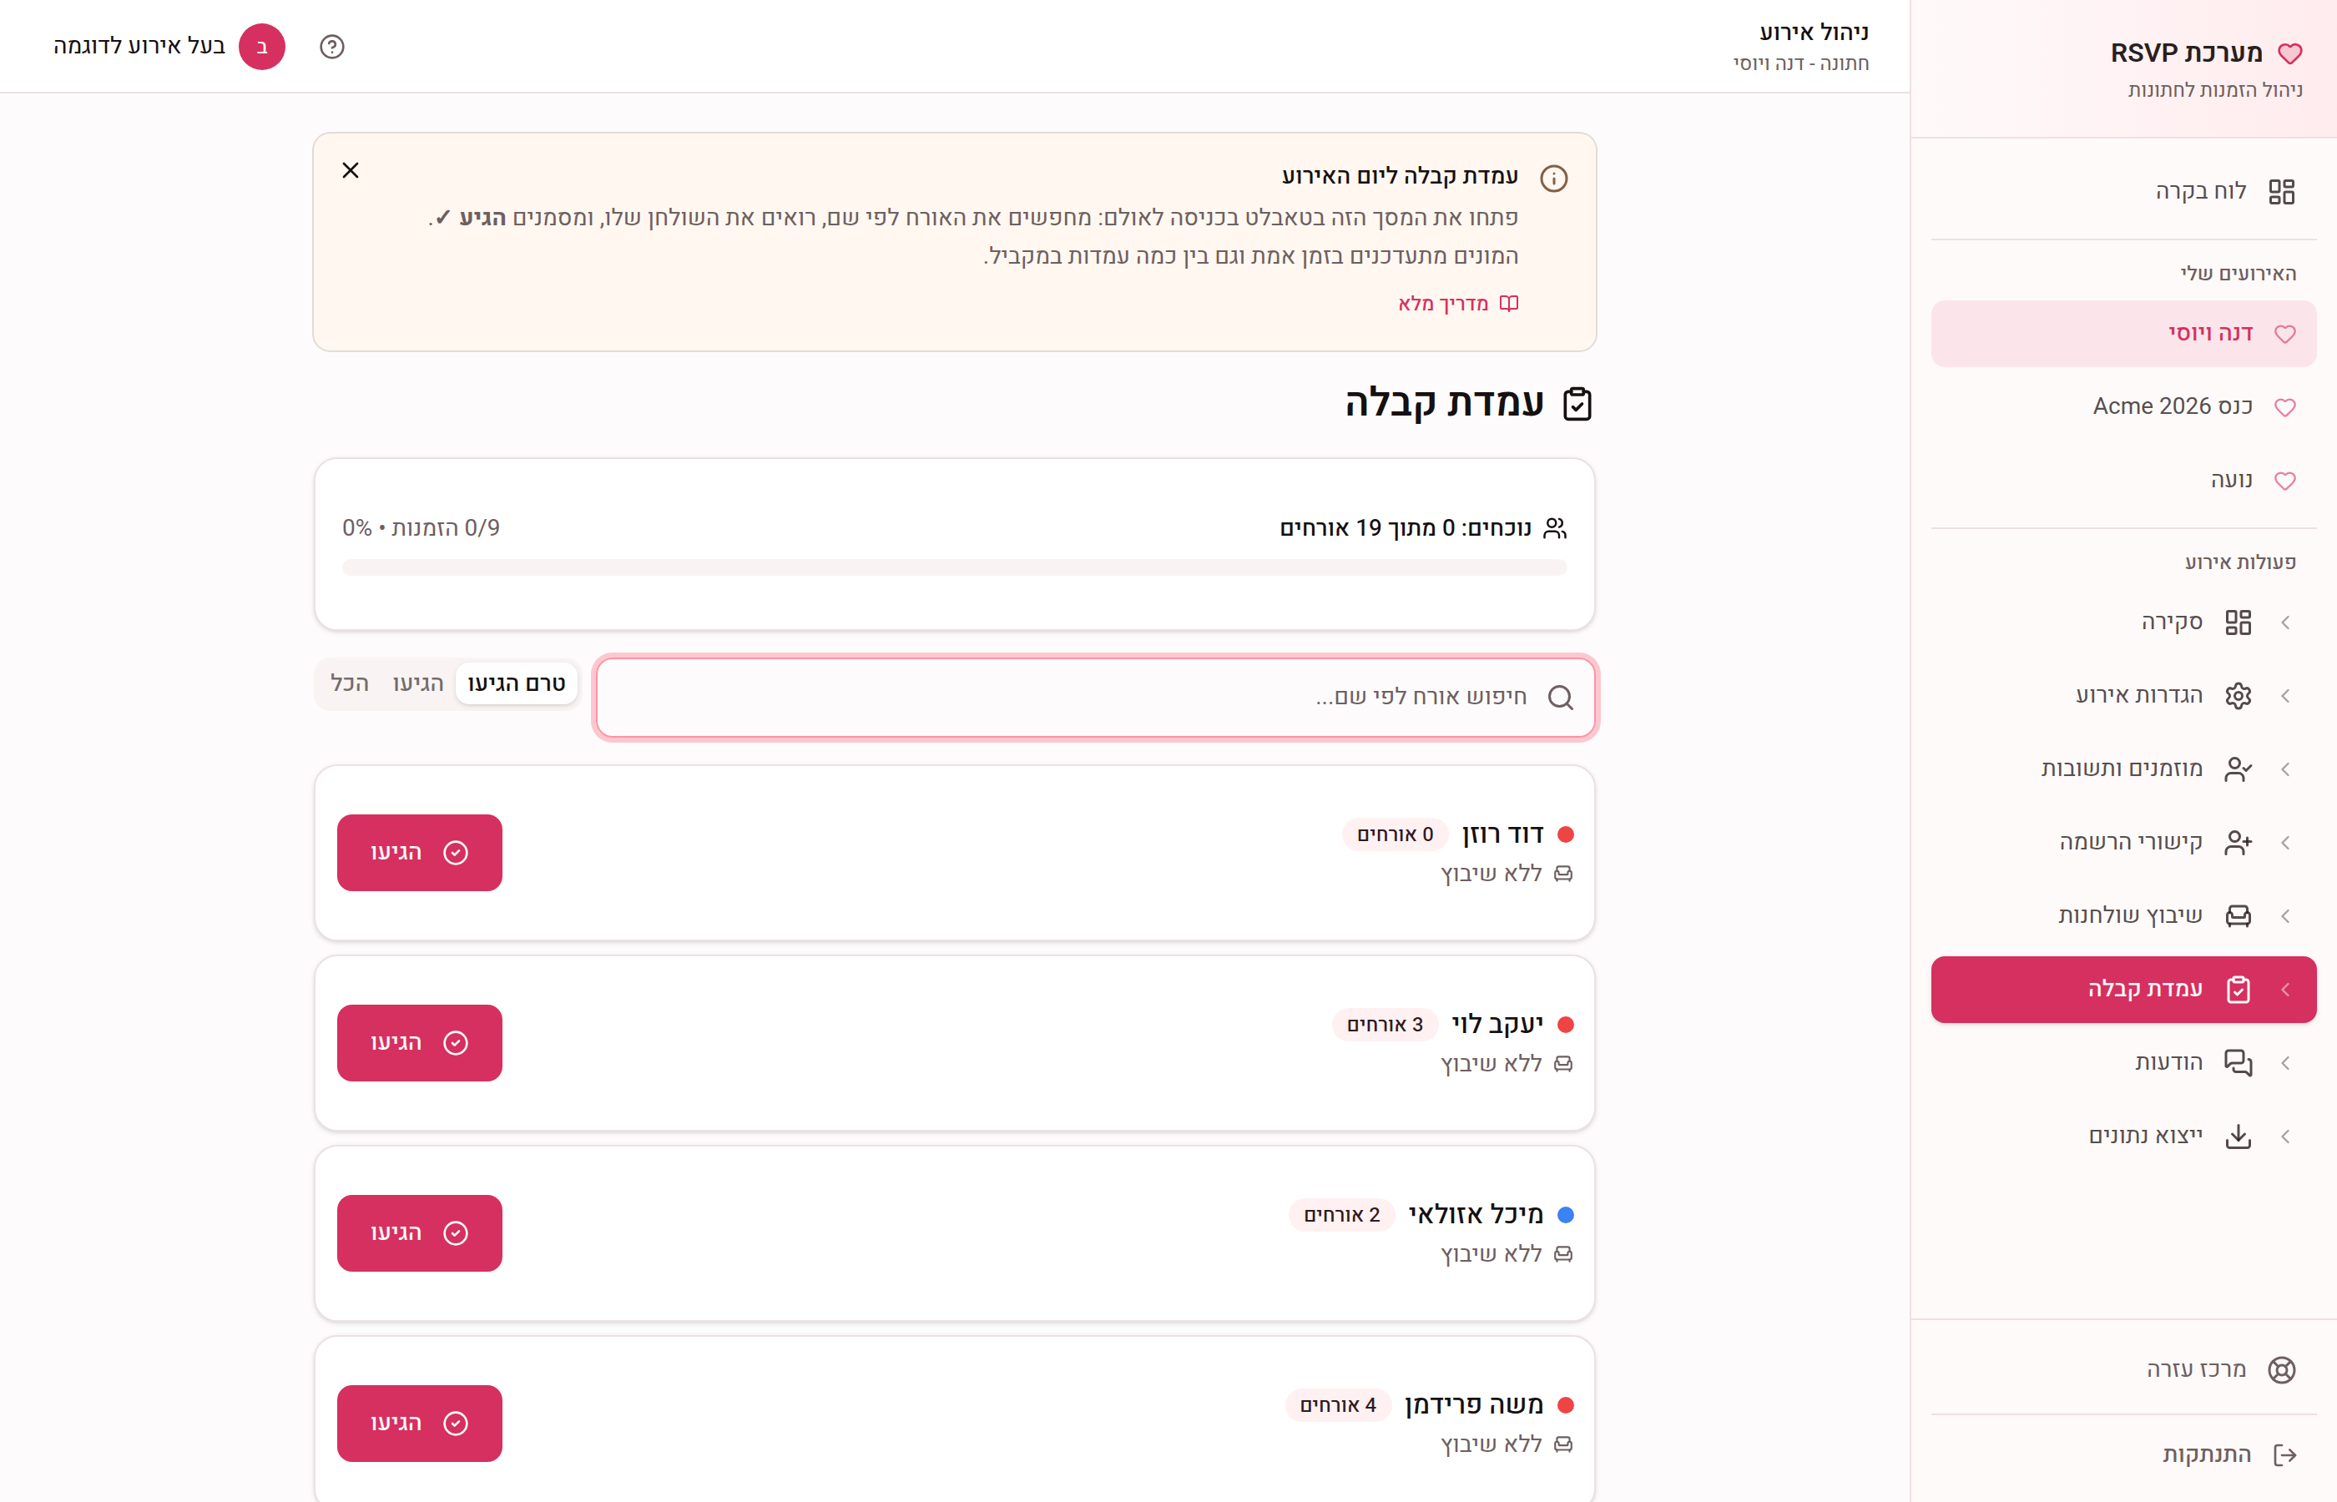Click the שיבוץ שולחנות sofa icon

coord(2239,916)
